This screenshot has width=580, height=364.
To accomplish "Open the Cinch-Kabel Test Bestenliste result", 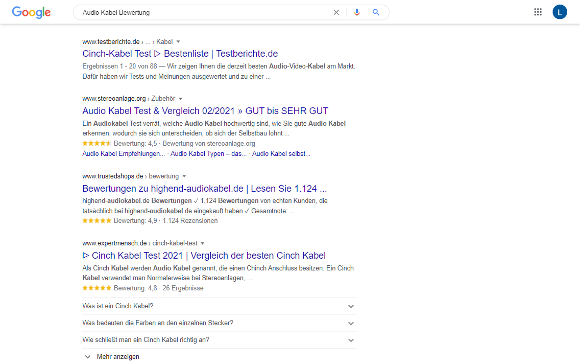I will pos(180,54).
